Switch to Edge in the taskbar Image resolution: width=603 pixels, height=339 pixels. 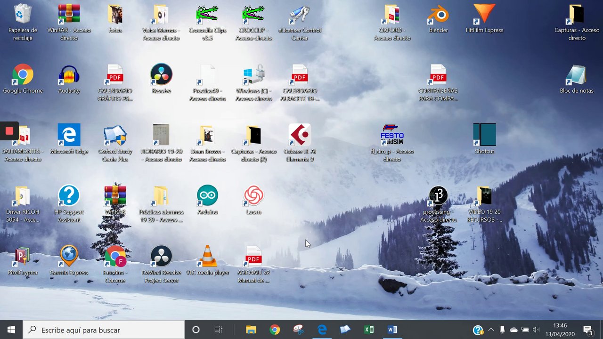click(322, 330)
